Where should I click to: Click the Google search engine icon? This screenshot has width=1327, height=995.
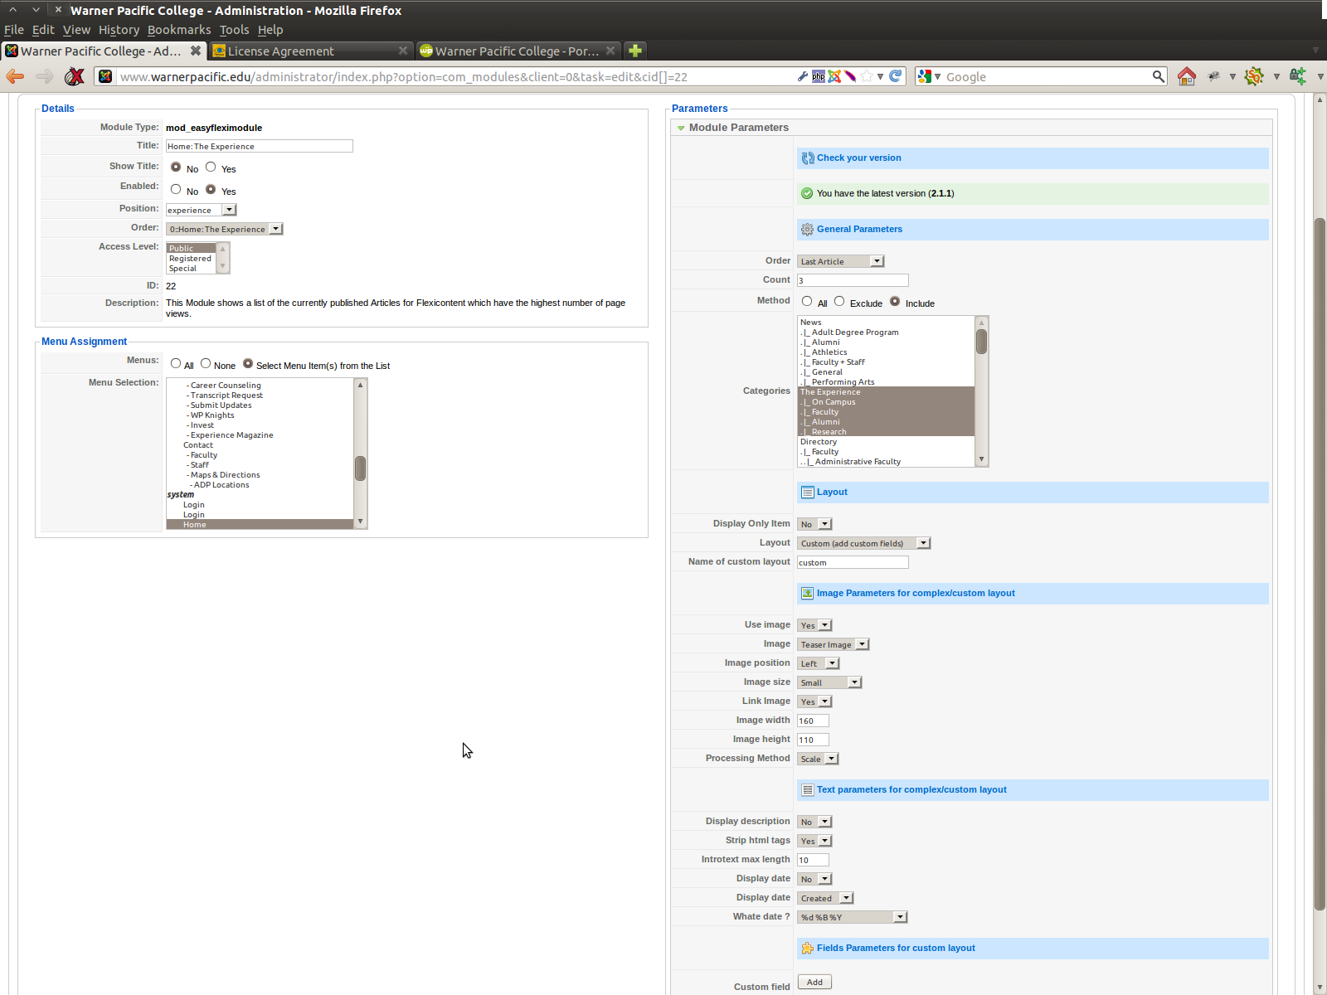(926, 76)
